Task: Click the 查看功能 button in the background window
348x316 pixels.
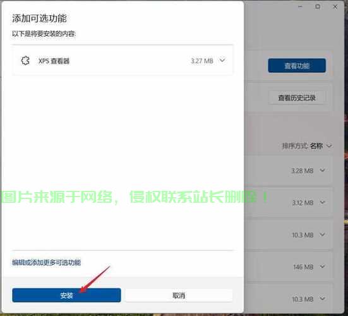Action: (x=297, y=66)
